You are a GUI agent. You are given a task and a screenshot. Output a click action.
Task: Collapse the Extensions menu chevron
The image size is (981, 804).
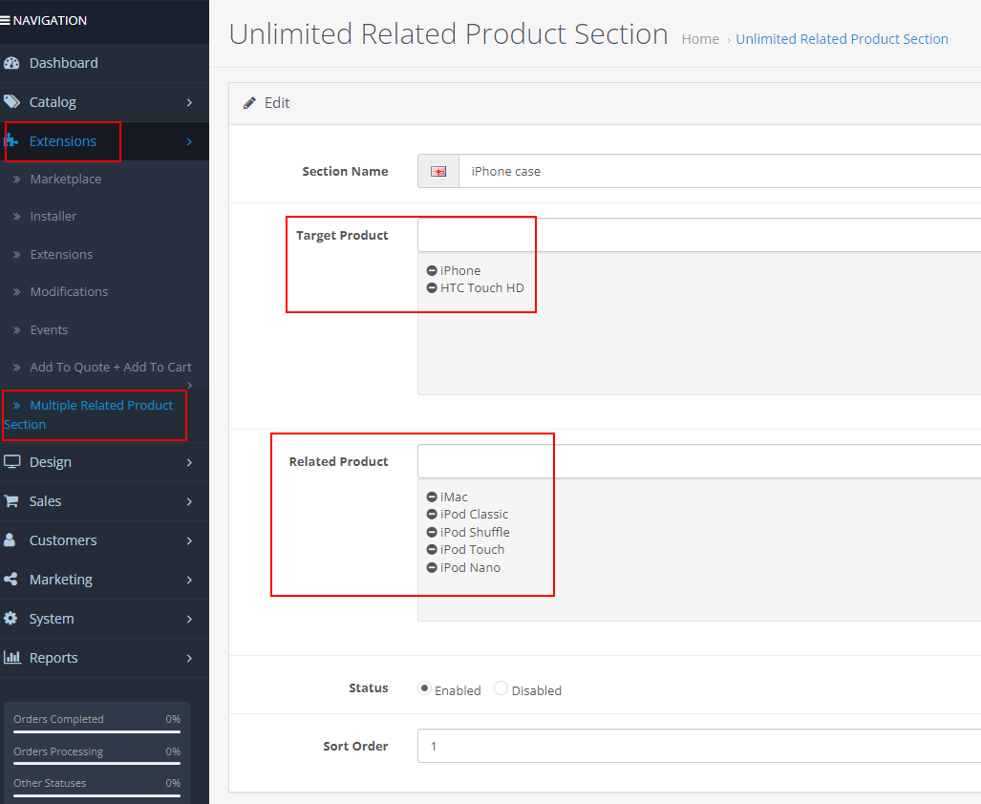(x=189, y=142)
